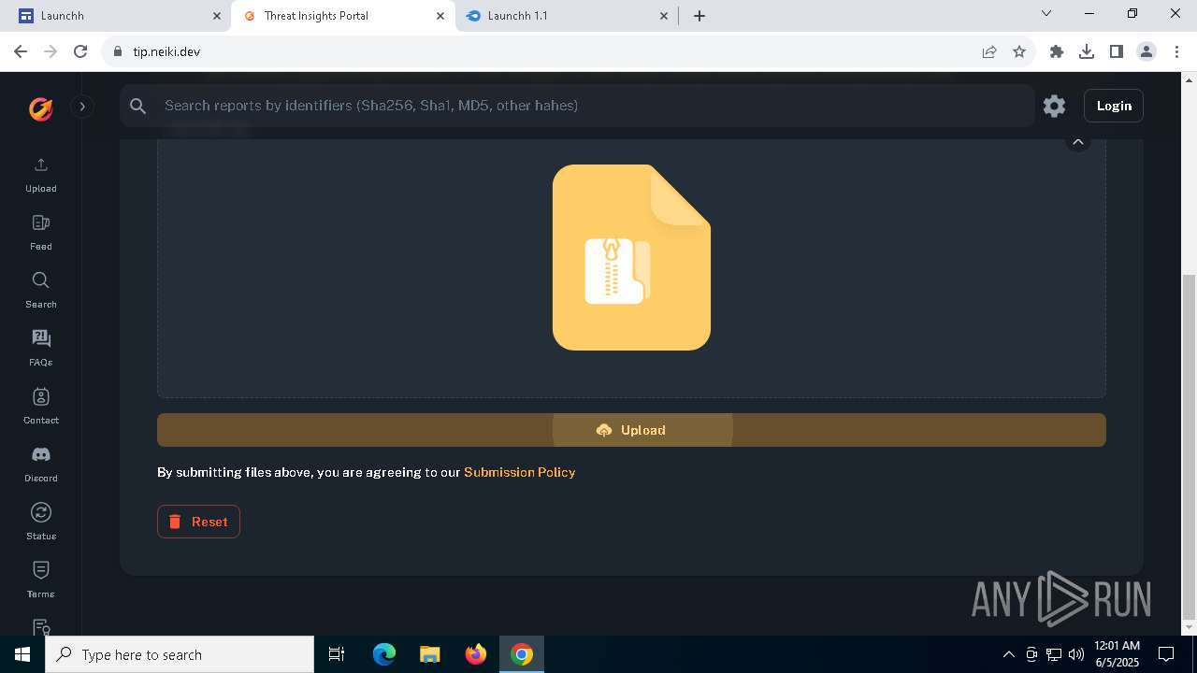The height and width of the screenshot is (673, 1197).
Task: Click the Login button
Action: [1114, 106]
